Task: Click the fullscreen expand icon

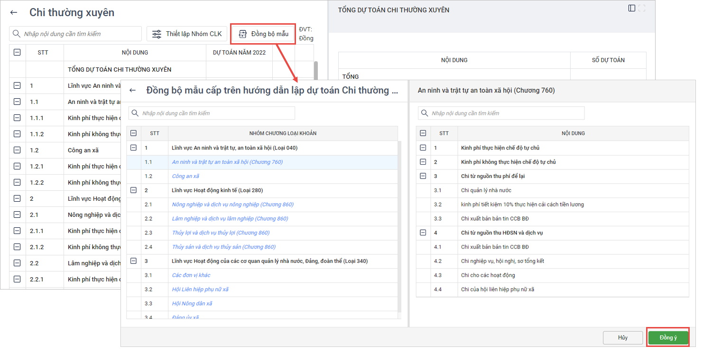Action: [x=642, y=8]
